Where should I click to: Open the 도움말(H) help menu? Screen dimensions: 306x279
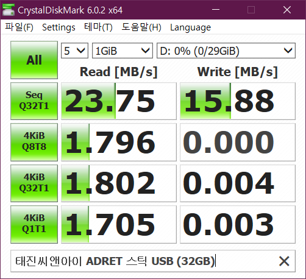[x=141, y=27]
